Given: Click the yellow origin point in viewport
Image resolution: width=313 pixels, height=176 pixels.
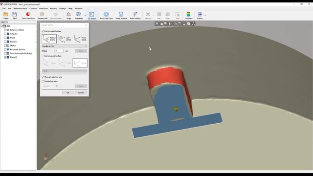Looking at the screenshot, I should point(176,109).
